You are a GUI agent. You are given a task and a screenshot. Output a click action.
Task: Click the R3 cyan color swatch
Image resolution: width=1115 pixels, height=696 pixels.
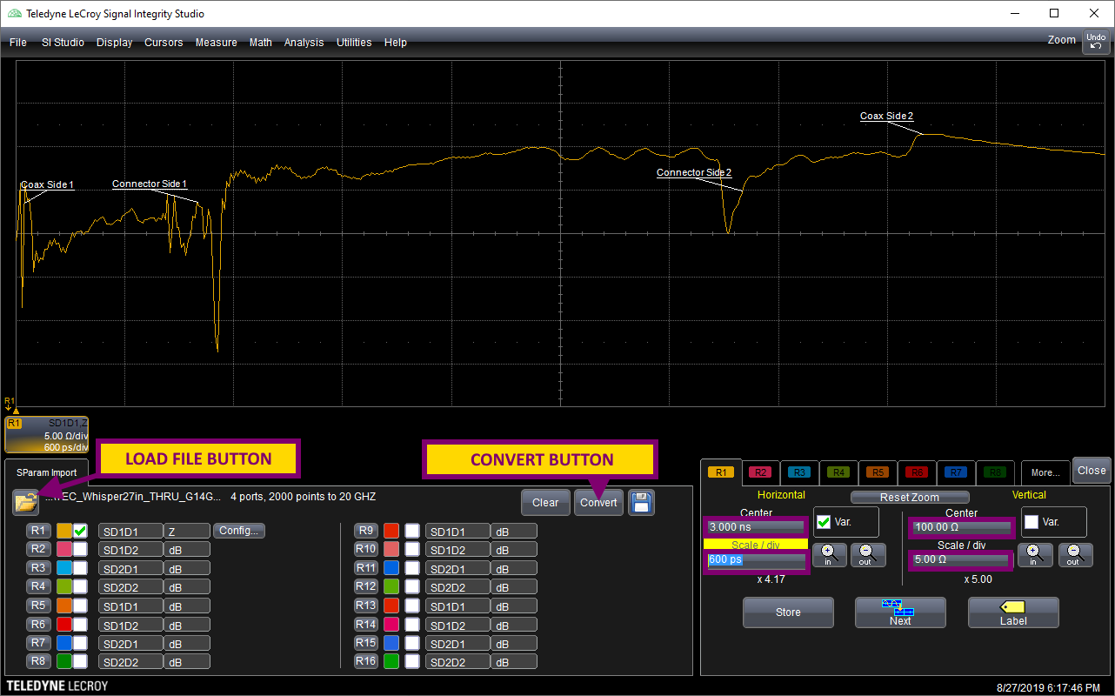(64, 568)
